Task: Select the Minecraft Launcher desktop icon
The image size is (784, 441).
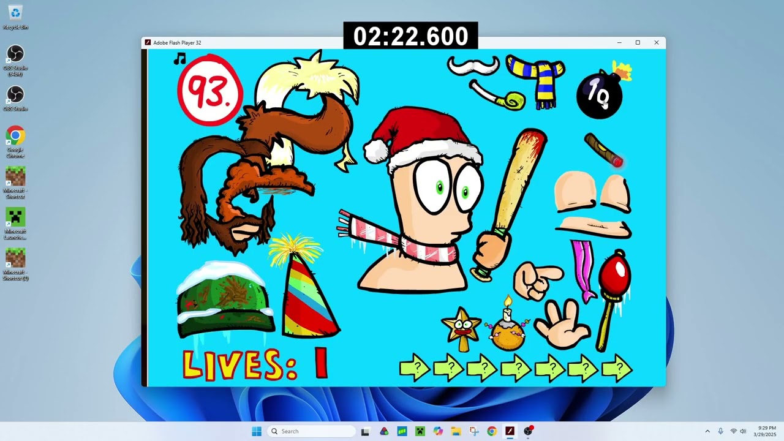Action: click(x=15, y=224)
